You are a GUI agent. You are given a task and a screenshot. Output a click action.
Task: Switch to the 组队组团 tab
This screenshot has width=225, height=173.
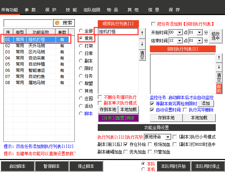[92, 10]
